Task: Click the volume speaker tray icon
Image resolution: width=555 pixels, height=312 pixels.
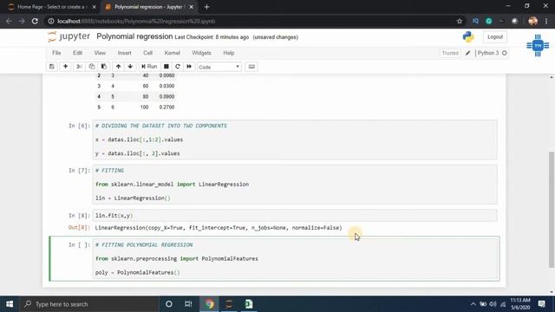Action: tap(493, 304)
